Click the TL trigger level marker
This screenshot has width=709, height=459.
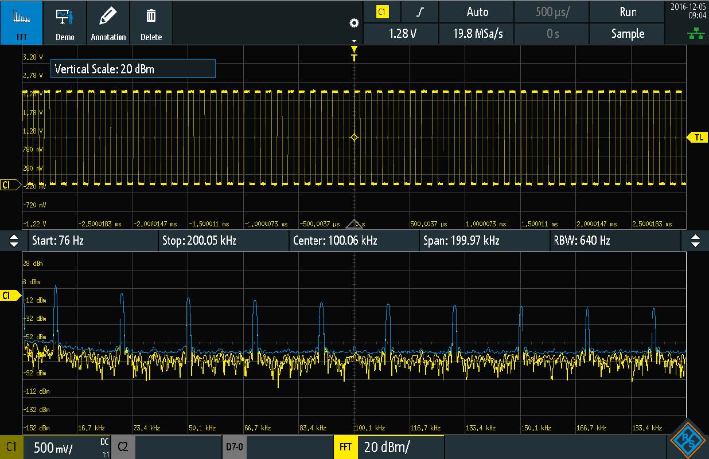[698, 138]
